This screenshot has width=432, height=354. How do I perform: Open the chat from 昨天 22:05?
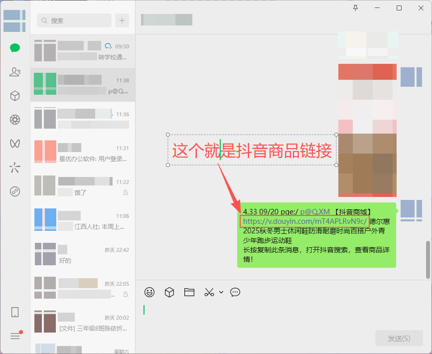click(82, 288)
